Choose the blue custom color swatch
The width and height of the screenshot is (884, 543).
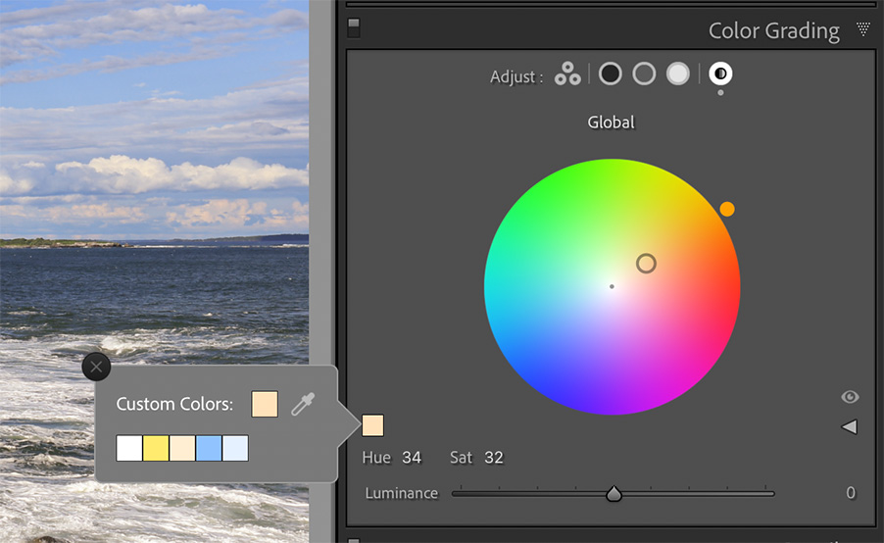pos(209,448)
